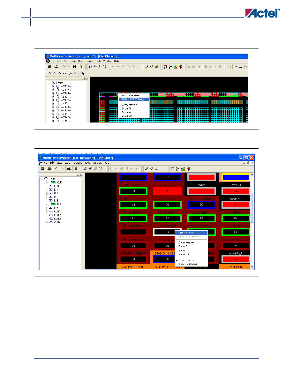Image resolution: width=293 pixels, height=379 pixels.
Task: Click the binoculars find icon in PinEditor
Action: pos(69,169)
